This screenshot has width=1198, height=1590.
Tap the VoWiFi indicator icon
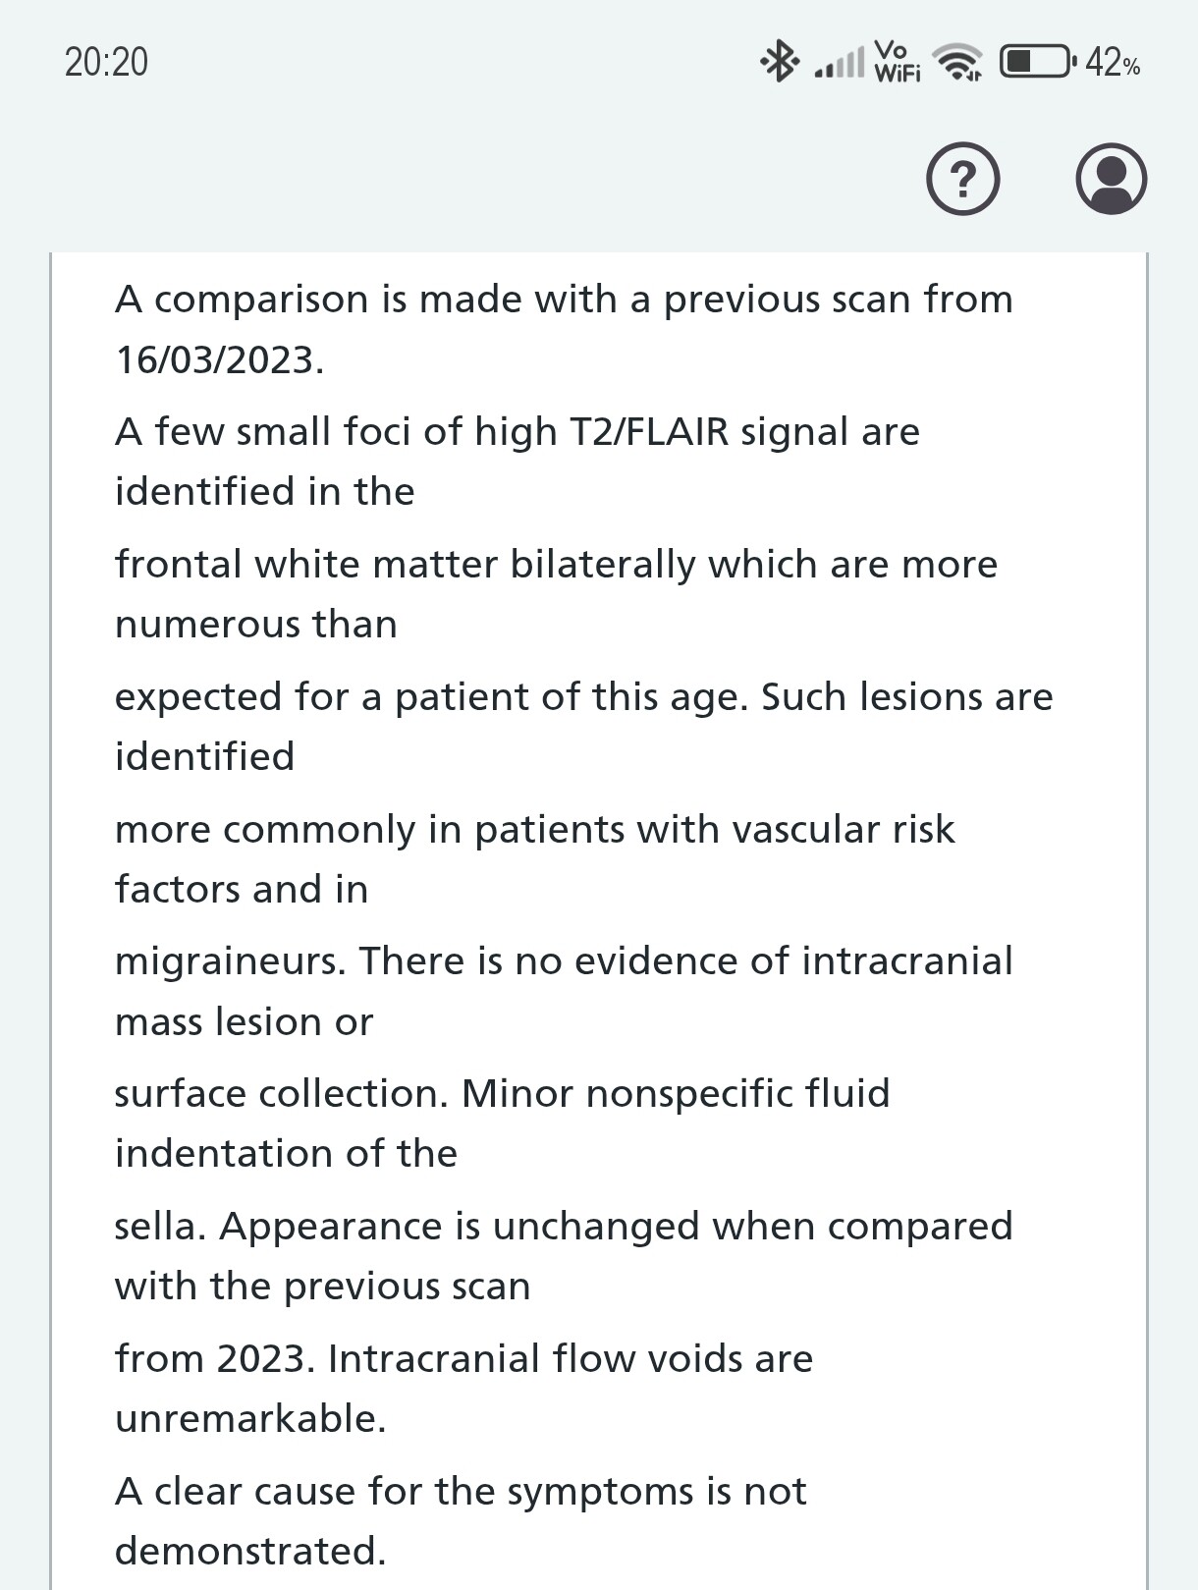(x=897, y=62)
